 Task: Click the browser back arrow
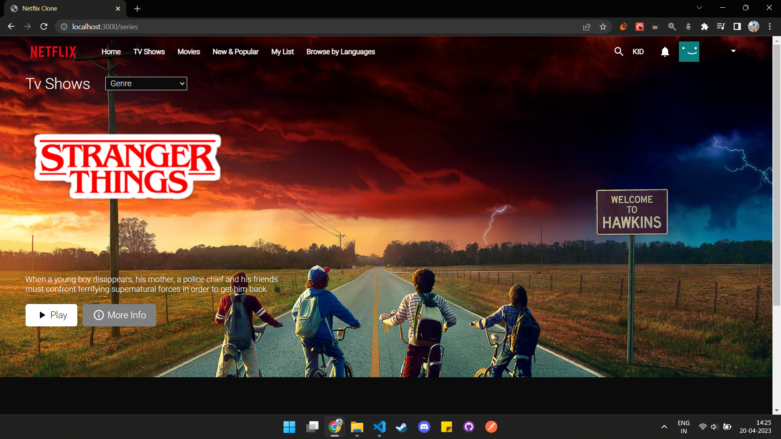(x=11, y=26)
